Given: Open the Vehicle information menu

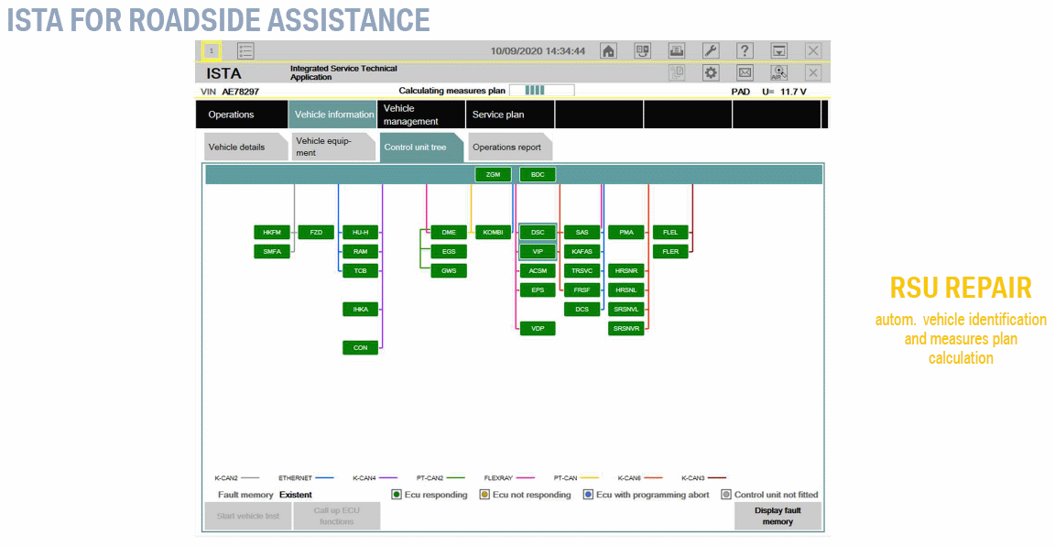Looking at the screenshot, I should coord(333,115).
